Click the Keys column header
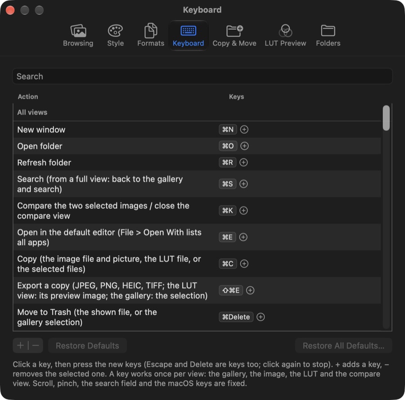 tap(236, 97)
